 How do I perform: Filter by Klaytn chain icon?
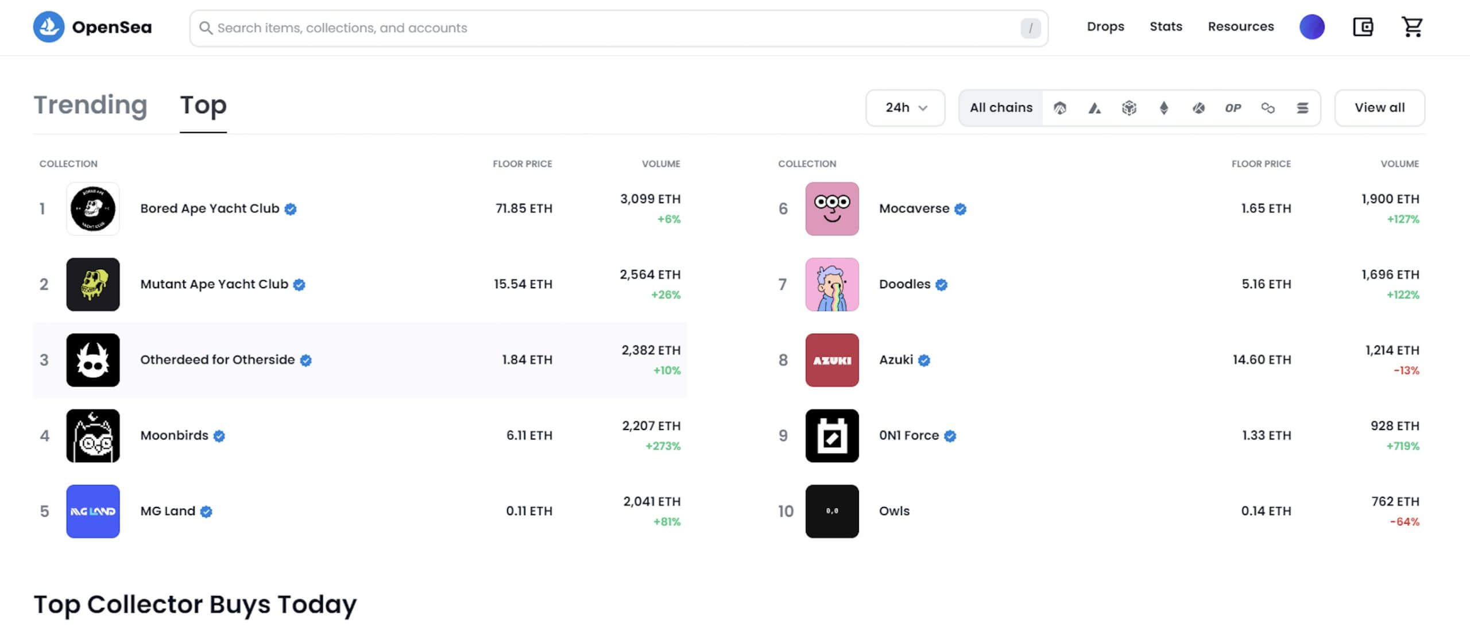click(x=1198, y=108)
